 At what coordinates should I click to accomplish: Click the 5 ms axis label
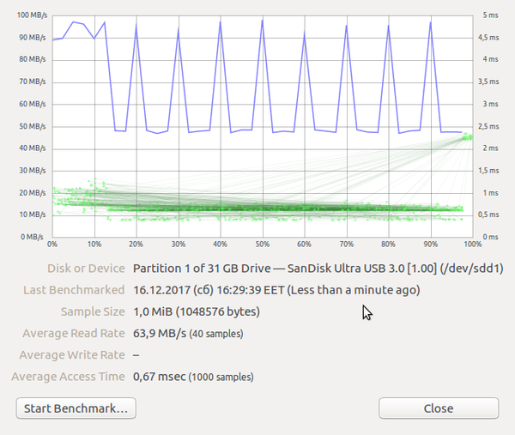[x=490, y=15]
